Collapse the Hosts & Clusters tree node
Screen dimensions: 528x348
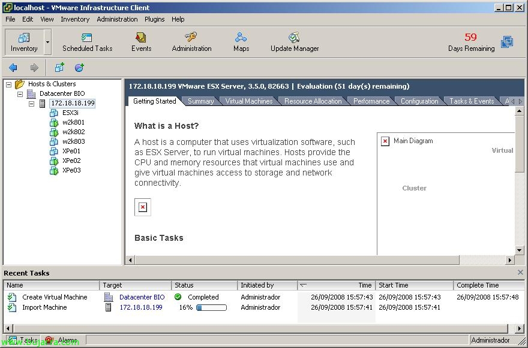(x=9, y=84)
